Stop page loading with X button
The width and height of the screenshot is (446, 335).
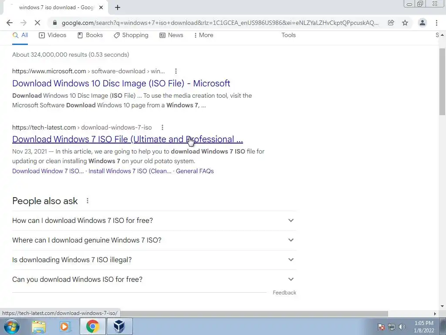click(37, 23)
